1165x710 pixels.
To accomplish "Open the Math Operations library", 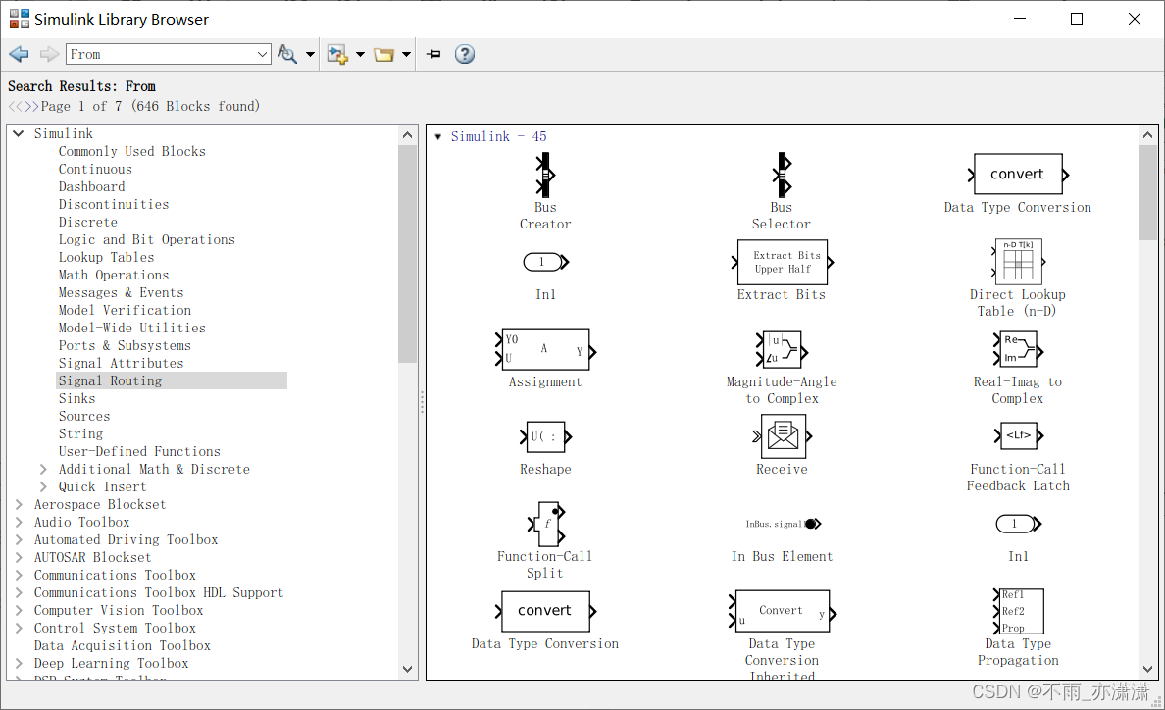I will [x=114, y=276].
